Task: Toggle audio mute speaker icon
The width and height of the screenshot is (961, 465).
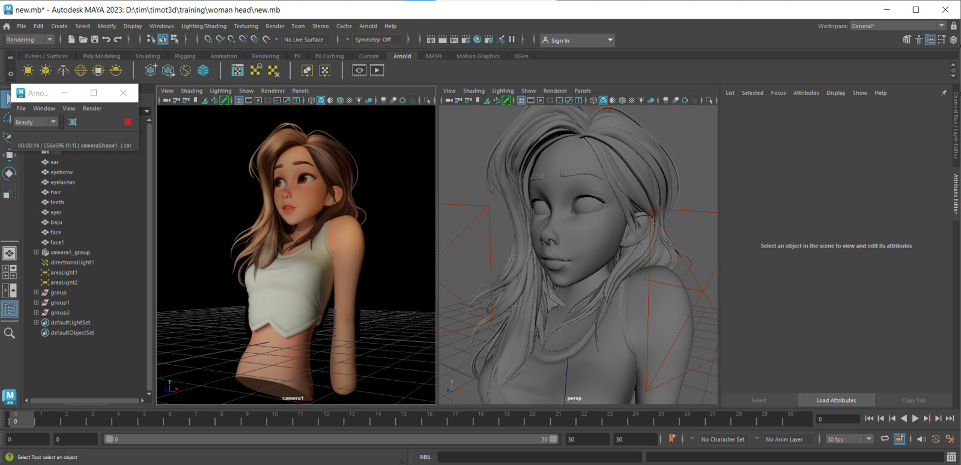Action: [921, 439]
